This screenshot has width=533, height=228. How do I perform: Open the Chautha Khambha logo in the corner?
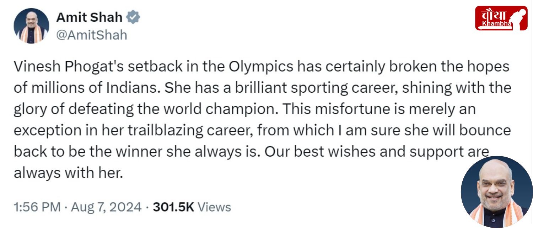501,18
